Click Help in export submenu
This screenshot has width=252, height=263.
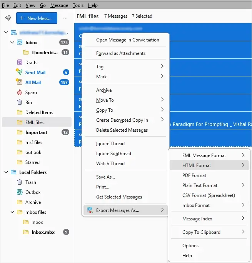(x=209, y=255)
